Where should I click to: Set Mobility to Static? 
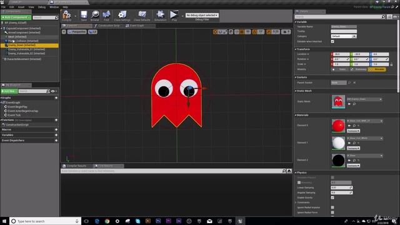(340, 69)
